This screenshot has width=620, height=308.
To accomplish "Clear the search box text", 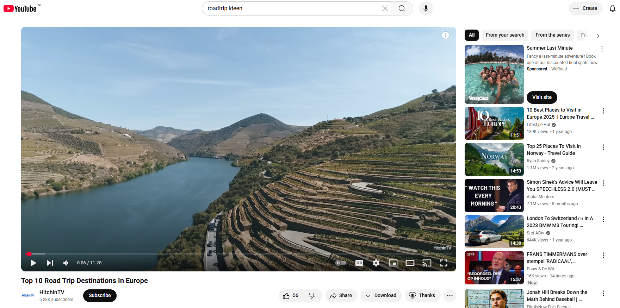I will tap(385, 8).
